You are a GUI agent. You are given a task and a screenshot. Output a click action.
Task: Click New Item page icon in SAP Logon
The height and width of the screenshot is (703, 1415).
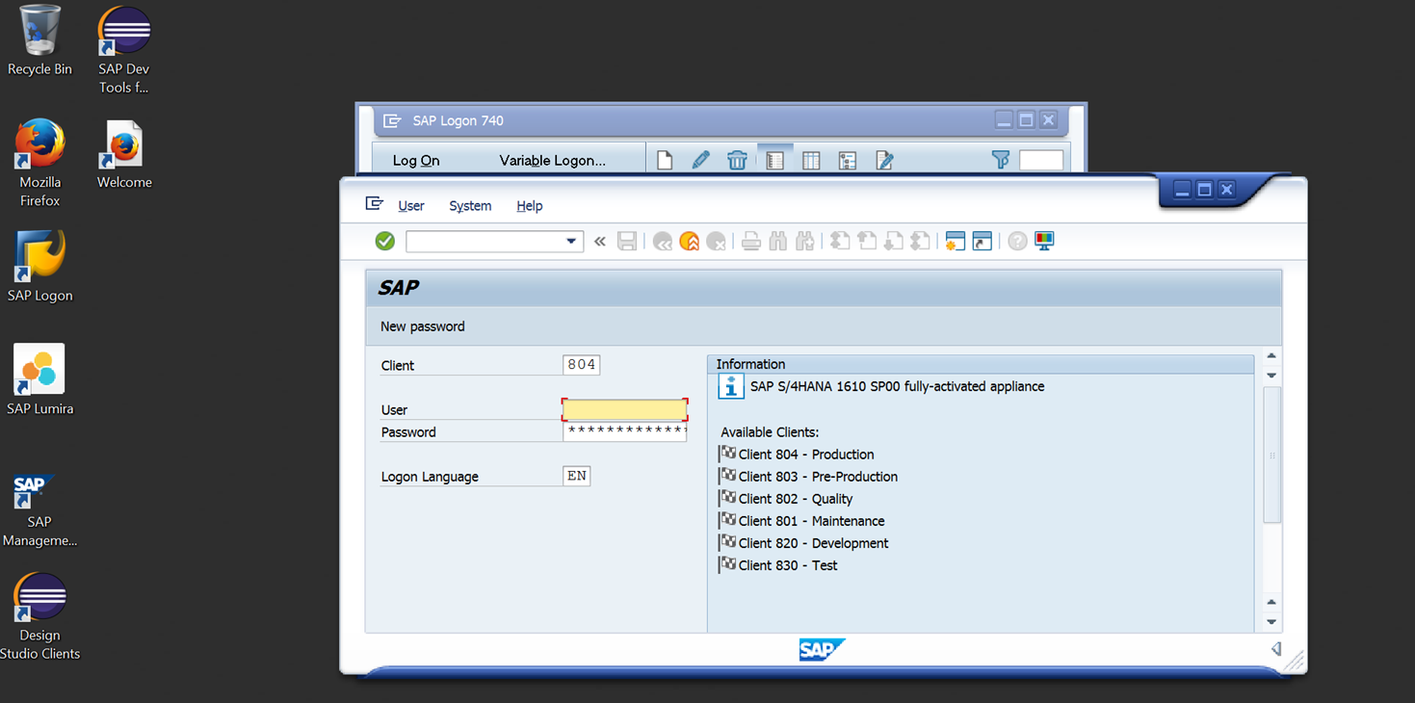point(665,160)
